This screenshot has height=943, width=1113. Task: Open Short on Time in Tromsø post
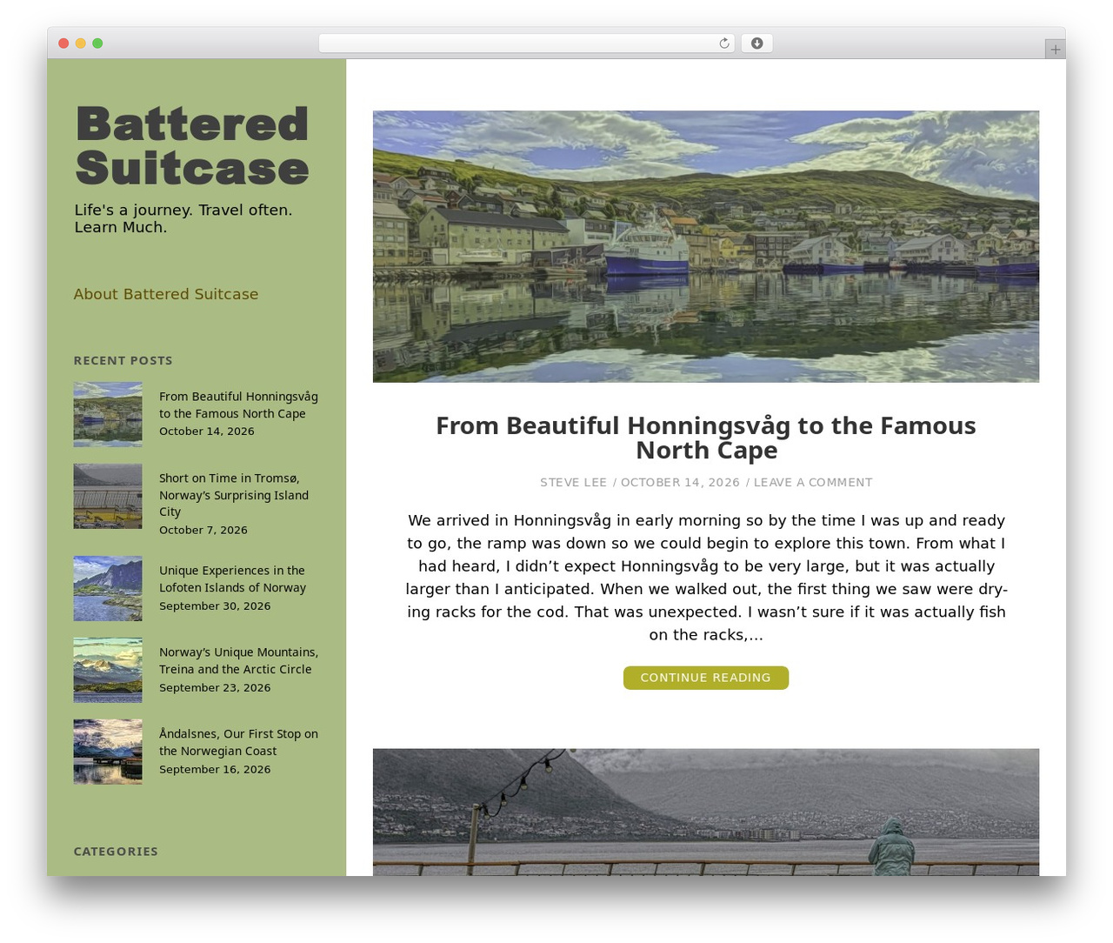pyautogui.click(x=234, y=495)
